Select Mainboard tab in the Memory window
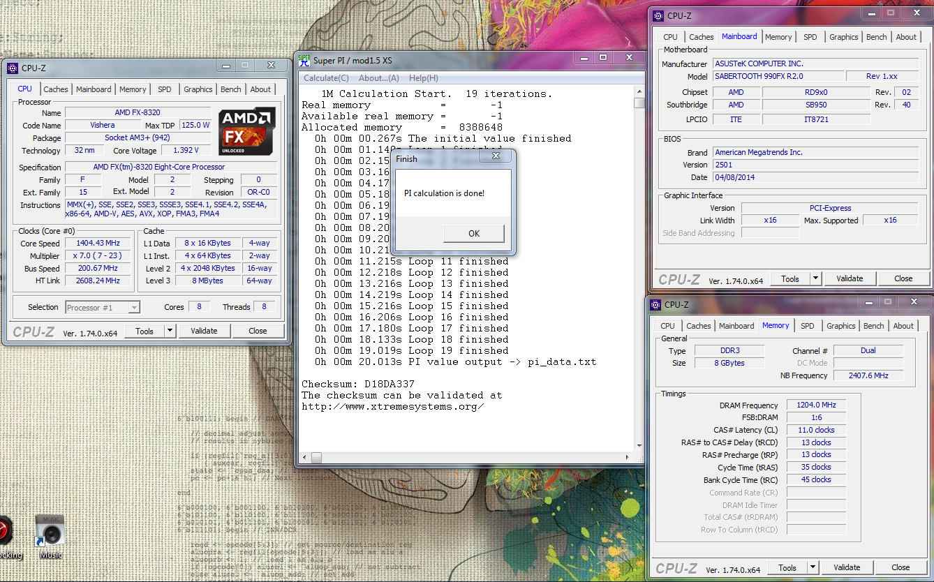The width and height of the screenshot is (934, 582). pos(736,326)
